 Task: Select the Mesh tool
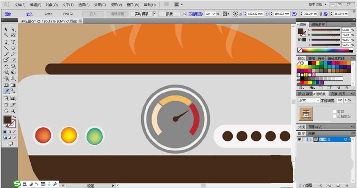click(6, 85)
